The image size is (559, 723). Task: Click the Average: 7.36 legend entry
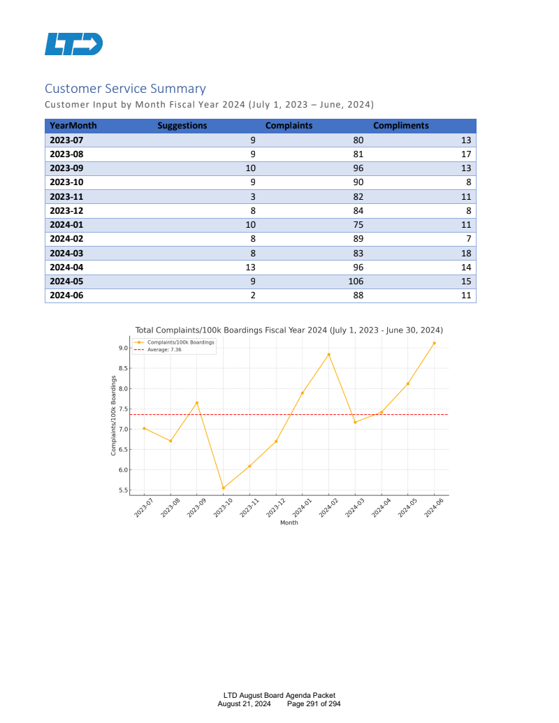pyautogui.click(x=164, y=349)
